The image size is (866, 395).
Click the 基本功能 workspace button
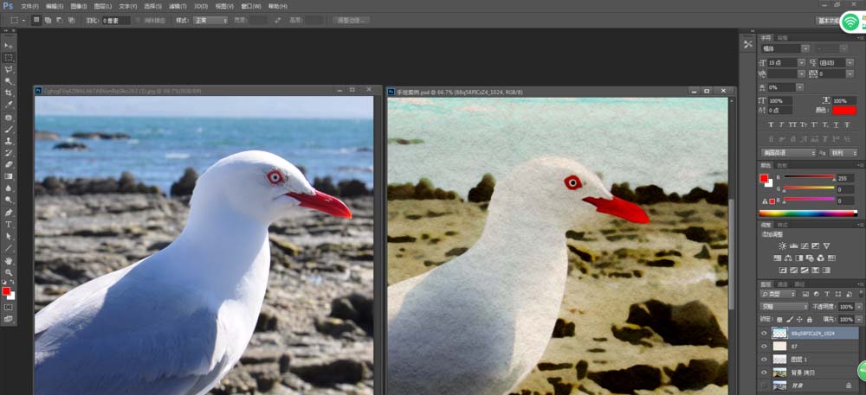[x=828, y=21]
